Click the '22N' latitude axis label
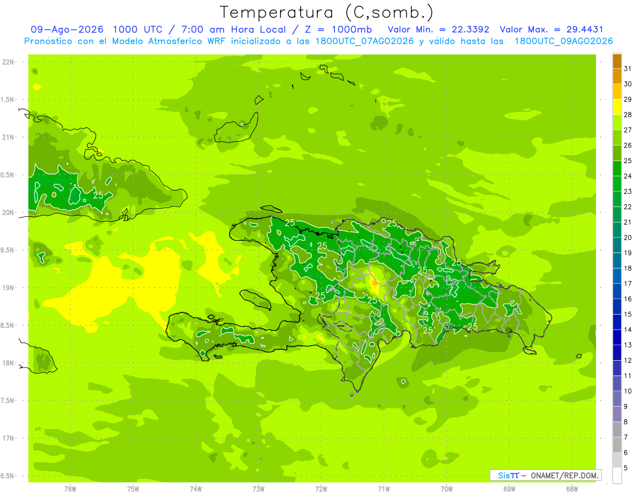642x496 pixels. tap(8, 62)
